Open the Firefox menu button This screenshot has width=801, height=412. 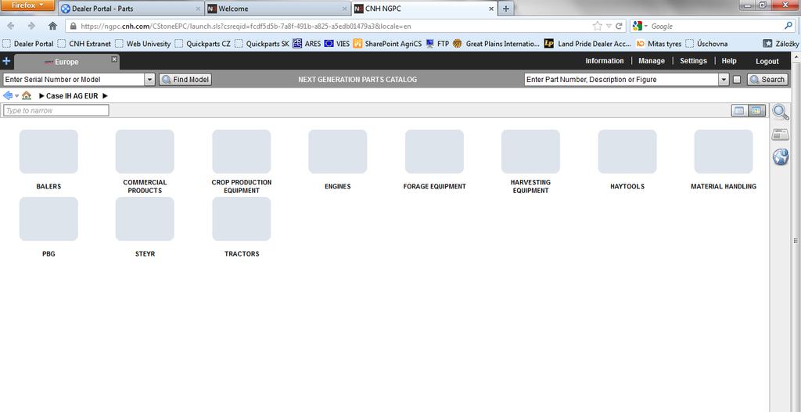tap(27, 5)
